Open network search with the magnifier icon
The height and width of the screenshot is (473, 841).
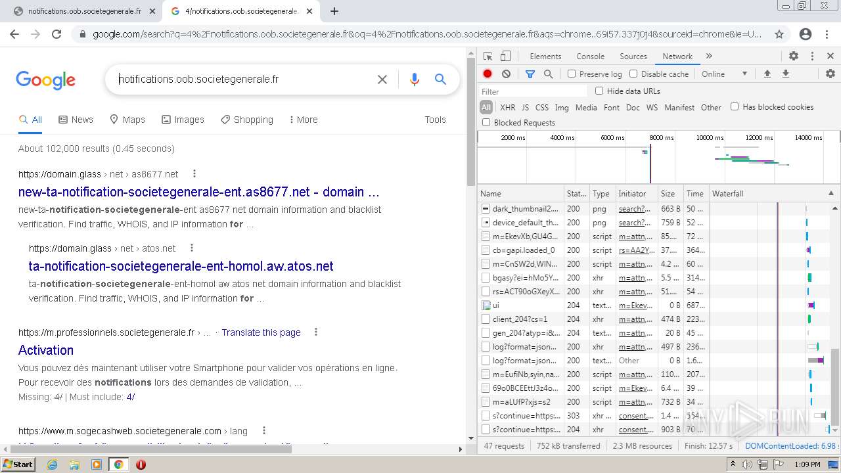[548, 74]
